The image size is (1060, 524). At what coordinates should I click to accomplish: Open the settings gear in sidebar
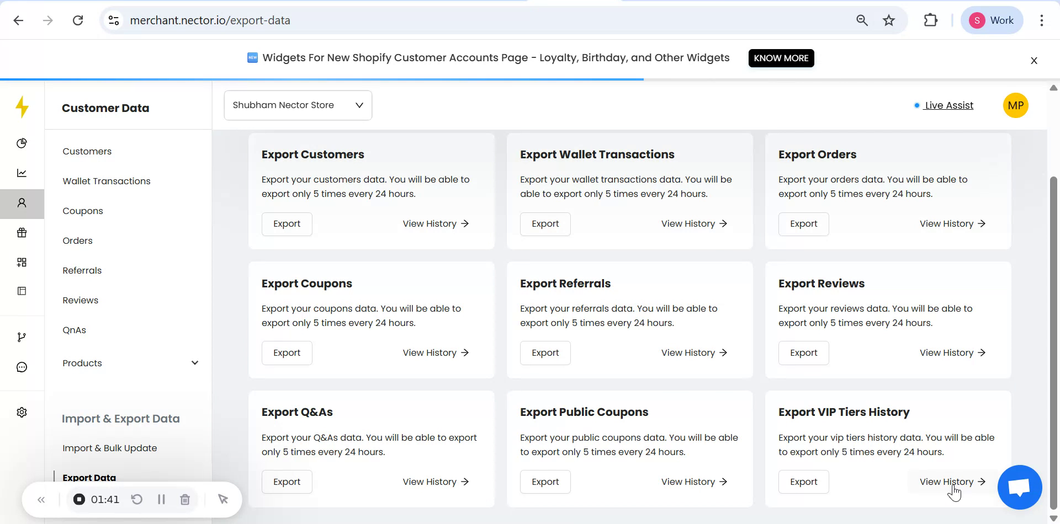22,413
